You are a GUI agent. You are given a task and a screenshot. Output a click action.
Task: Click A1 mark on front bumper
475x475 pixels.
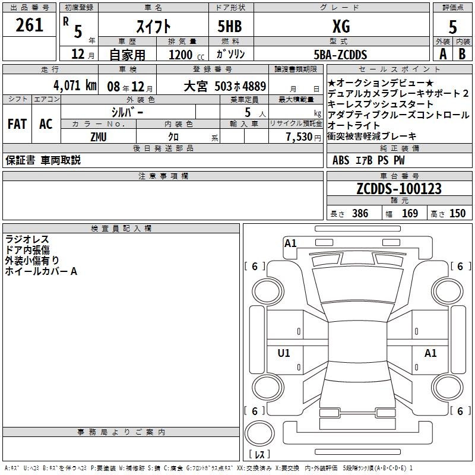[290, 243]
